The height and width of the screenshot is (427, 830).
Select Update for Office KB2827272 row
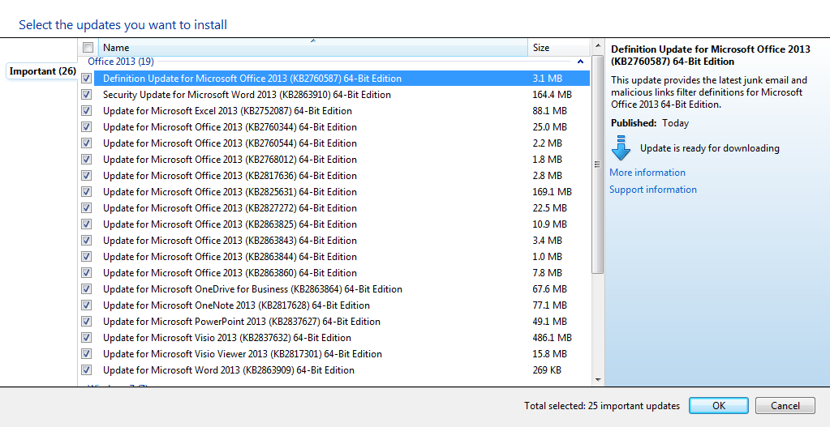(x=342, y=208)
